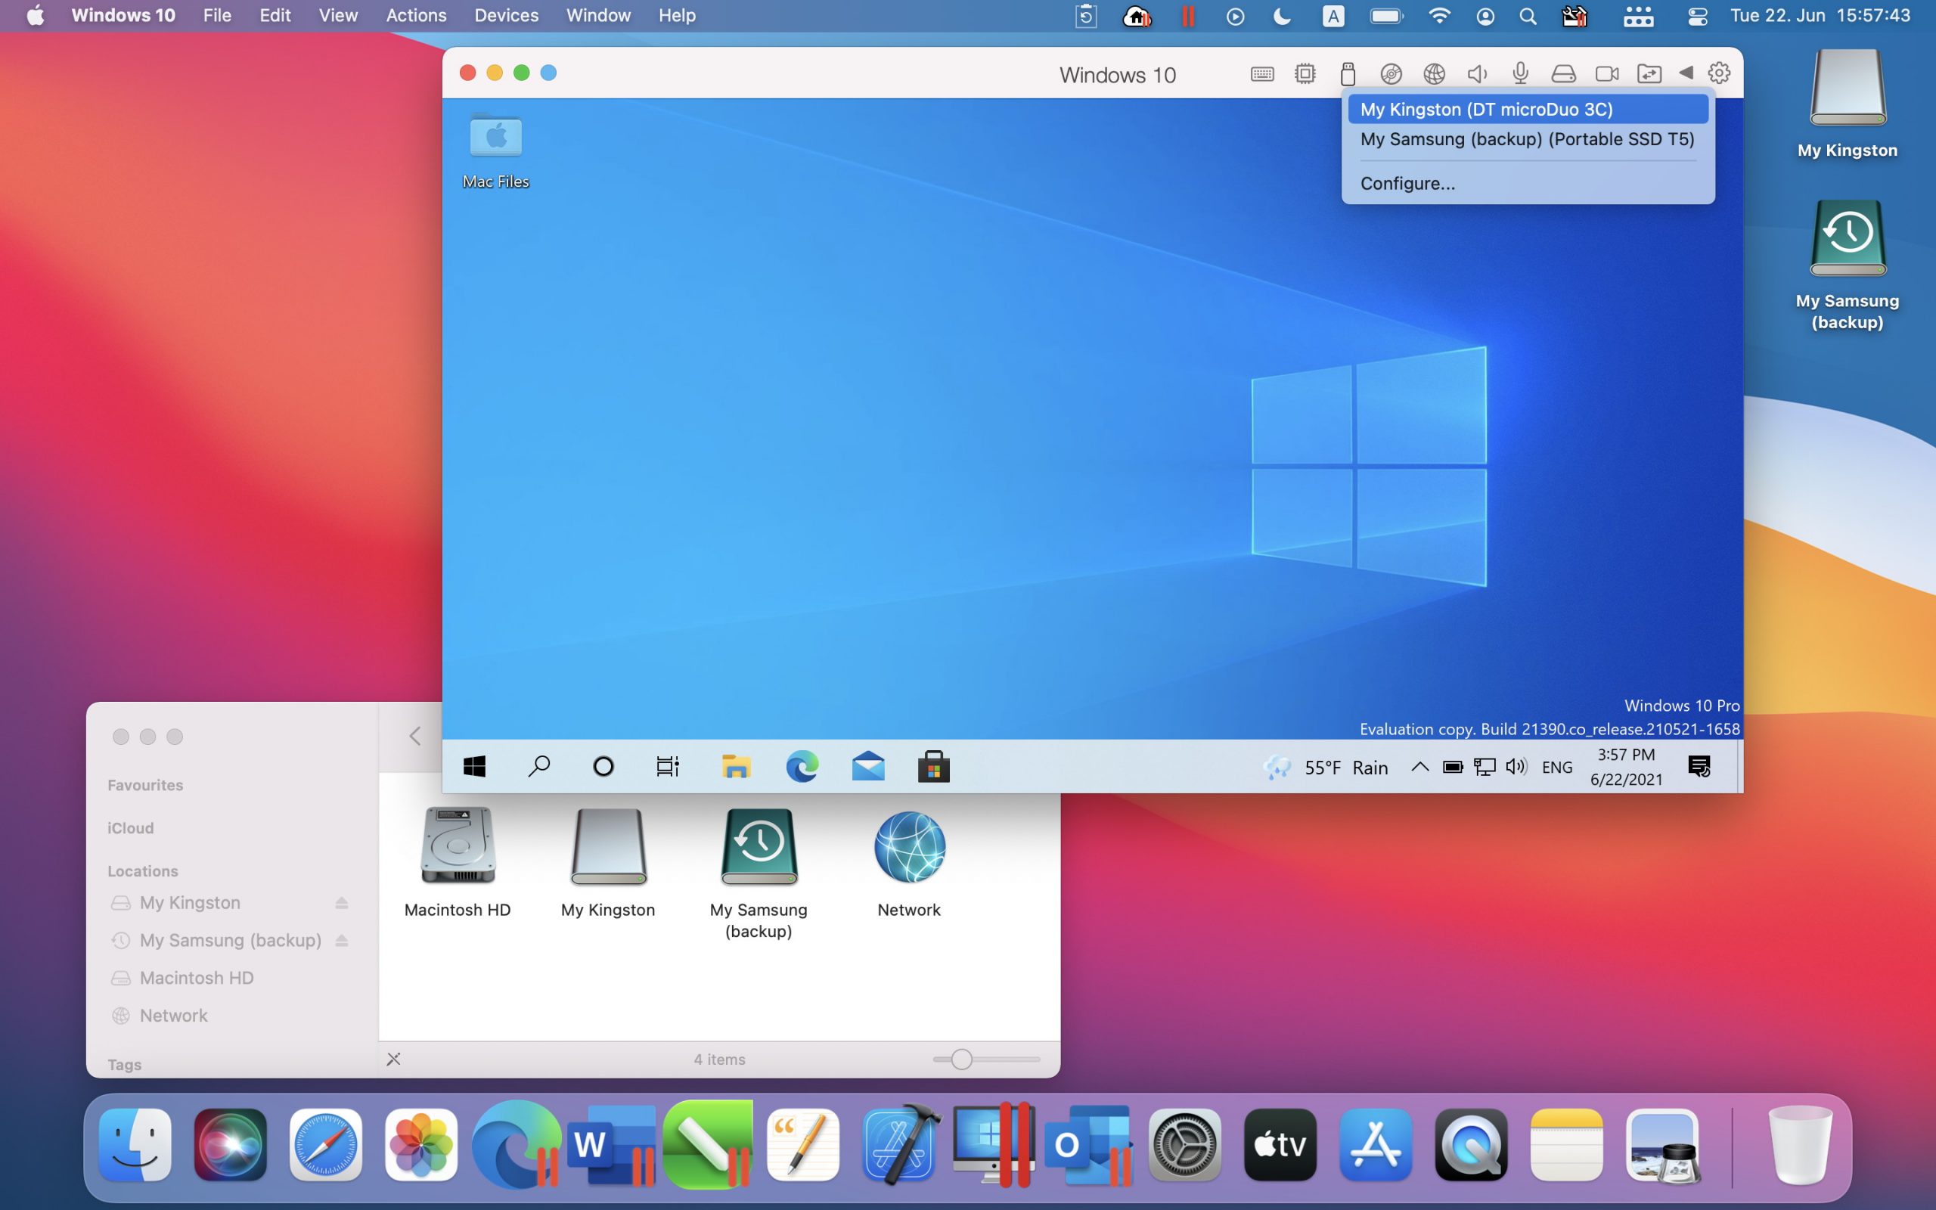
Task: Click My Kingston entry in Finder sidebar
Action: click(190, 902)
